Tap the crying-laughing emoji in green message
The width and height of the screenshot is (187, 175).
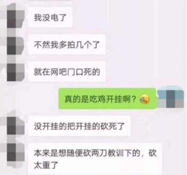[145, 99]
